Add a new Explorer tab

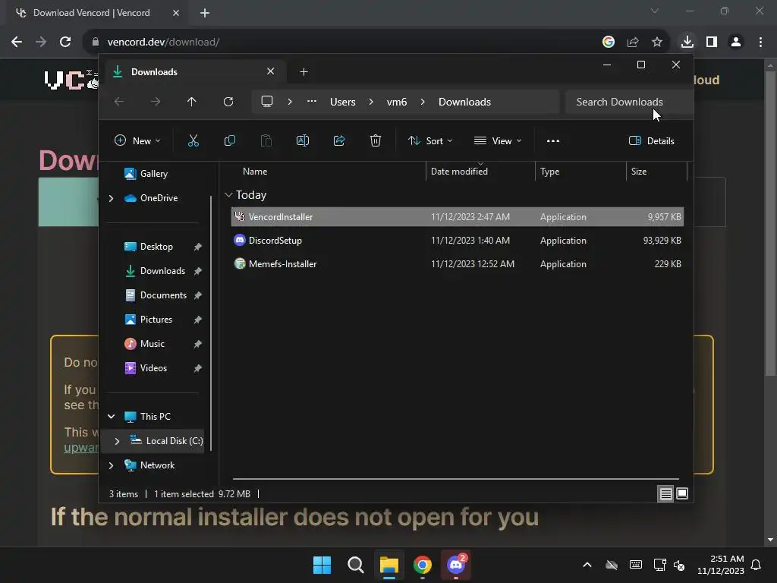304,72
